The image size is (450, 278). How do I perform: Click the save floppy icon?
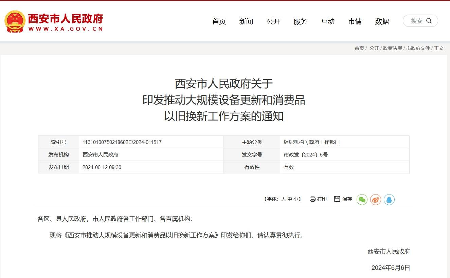337,199
